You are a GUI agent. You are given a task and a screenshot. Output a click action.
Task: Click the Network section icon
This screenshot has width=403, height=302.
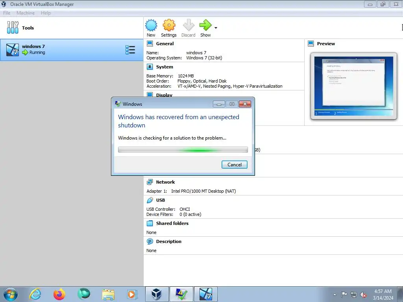(150, 182)
